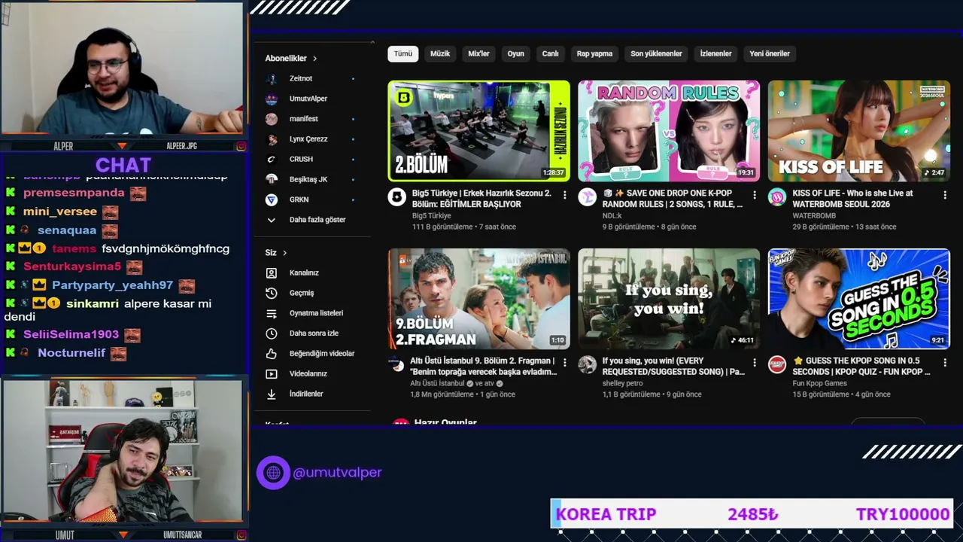
Task: Play the RANDOM RULES thumbnail
Action: [669, 131]
